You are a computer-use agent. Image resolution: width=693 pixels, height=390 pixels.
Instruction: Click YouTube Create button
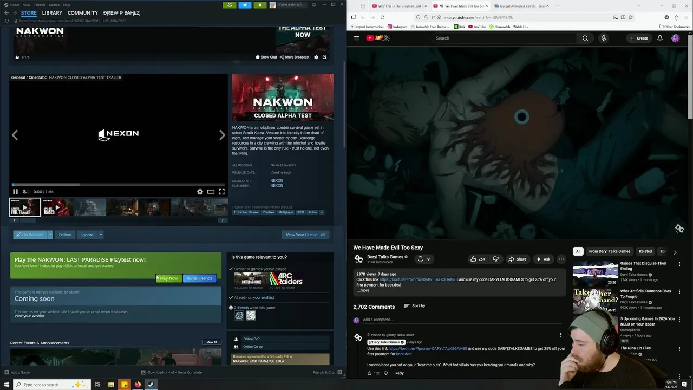[638, 38]
